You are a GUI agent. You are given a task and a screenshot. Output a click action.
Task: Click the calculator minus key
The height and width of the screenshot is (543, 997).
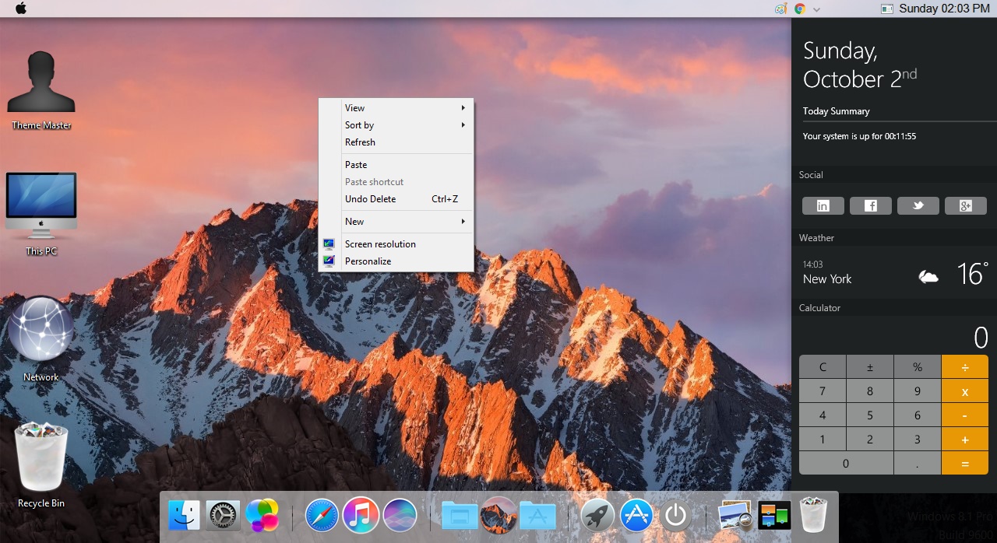[x=965, y=415]
